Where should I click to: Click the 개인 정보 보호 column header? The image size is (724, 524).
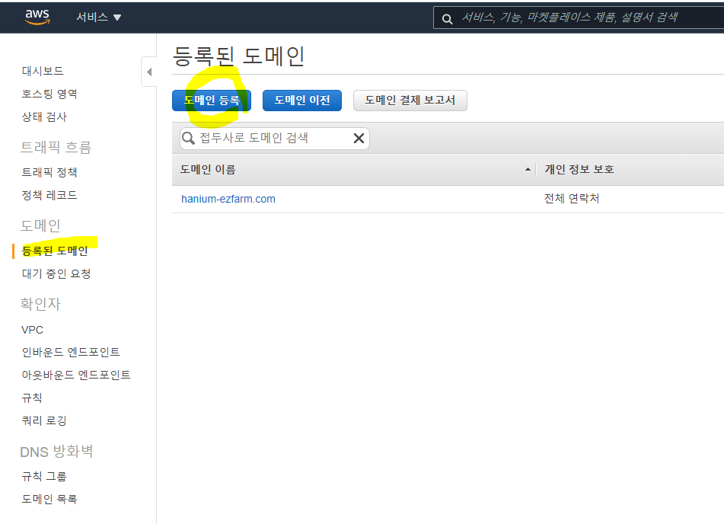click(x=579, y=170)
